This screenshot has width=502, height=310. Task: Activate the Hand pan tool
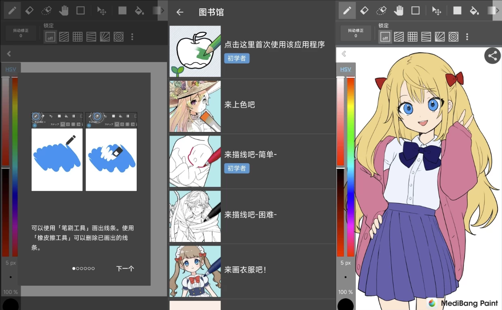tap(63, 10)
